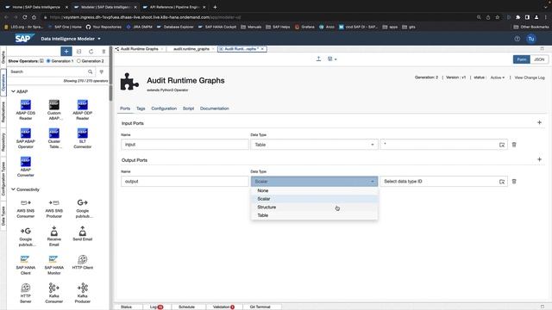This screenshot has height=310, width=552.
Task: Select Generation 1 radio button
Action: point(48,61)
